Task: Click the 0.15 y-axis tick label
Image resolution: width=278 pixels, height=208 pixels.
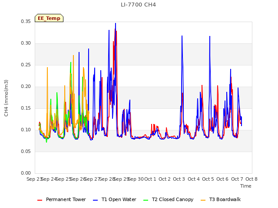Action: click(x=26, y=108)
